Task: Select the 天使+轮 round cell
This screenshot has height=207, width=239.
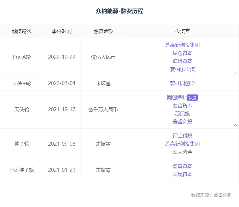Action: coord(22,83)
